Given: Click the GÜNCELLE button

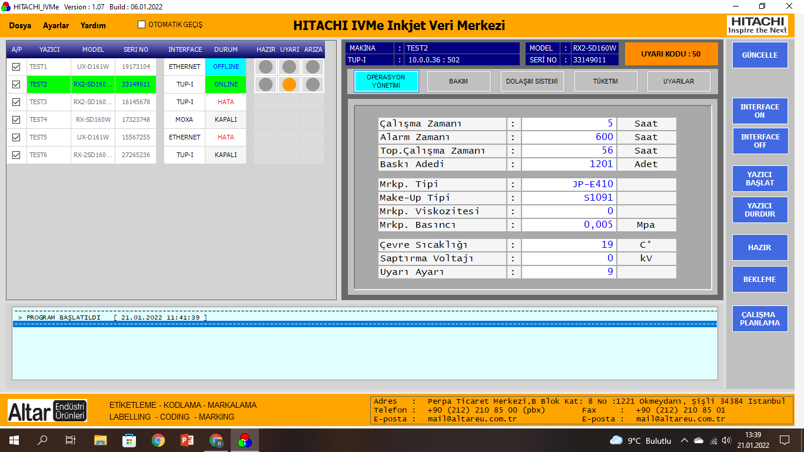Looking at the screenshot, I should [x=760, y=55].
